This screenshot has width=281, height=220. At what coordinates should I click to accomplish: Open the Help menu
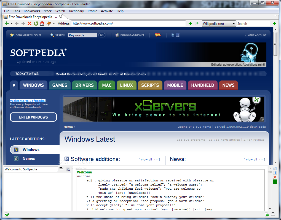[120, 11]
